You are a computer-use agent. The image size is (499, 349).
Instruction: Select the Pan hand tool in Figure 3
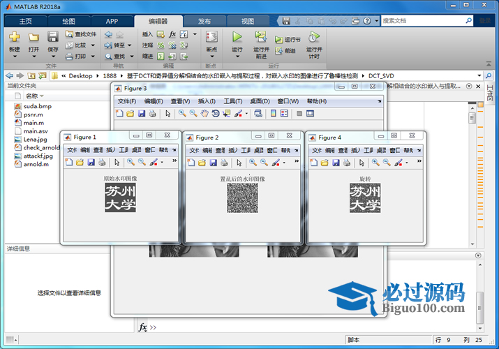point(204,113)
